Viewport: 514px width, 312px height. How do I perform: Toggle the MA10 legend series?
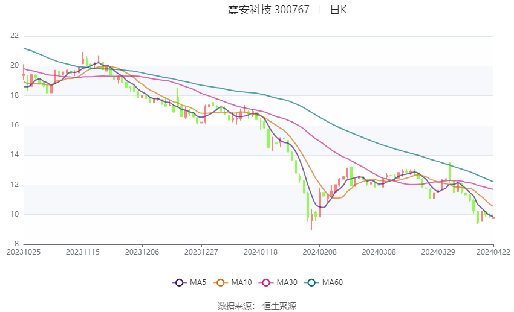click(x=232, y=282)
